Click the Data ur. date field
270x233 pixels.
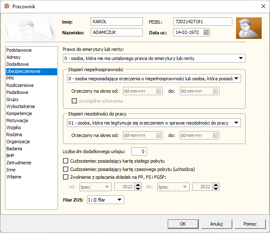click(x=192, y=32)
